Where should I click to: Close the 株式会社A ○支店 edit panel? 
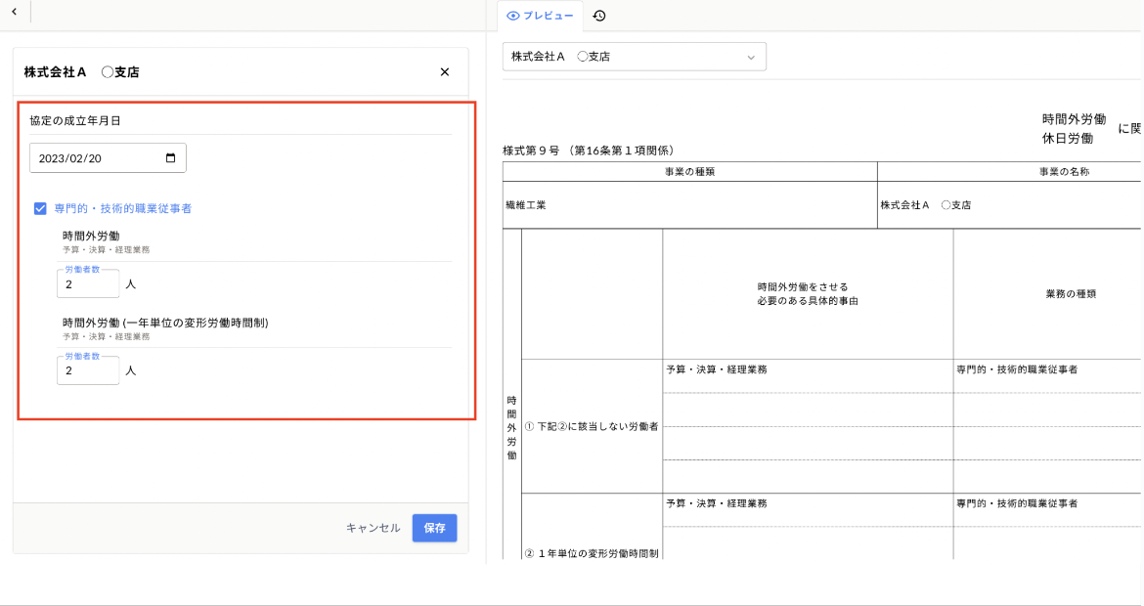click(x=445, y=72)
